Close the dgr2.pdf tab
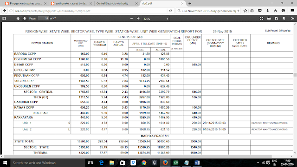Viewport: 297px width, 167px height. 182,3
